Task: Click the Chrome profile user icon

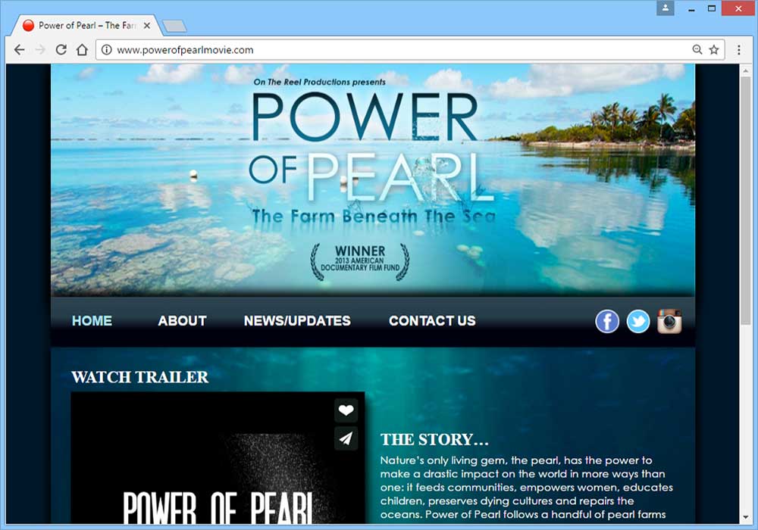Action: pos(666,8)
